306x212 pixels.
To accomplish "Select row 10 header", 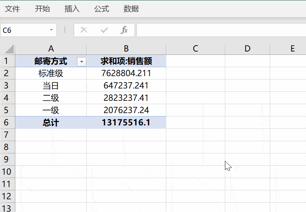I will 7,172.
